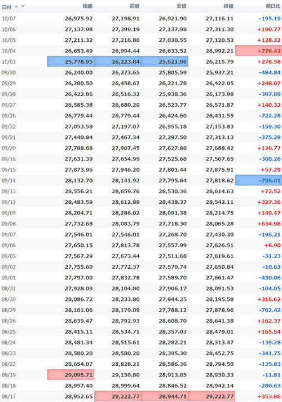Select close value 27,311.30
Image resolution: width=282 pixels, height=402 pixels.
219,29
